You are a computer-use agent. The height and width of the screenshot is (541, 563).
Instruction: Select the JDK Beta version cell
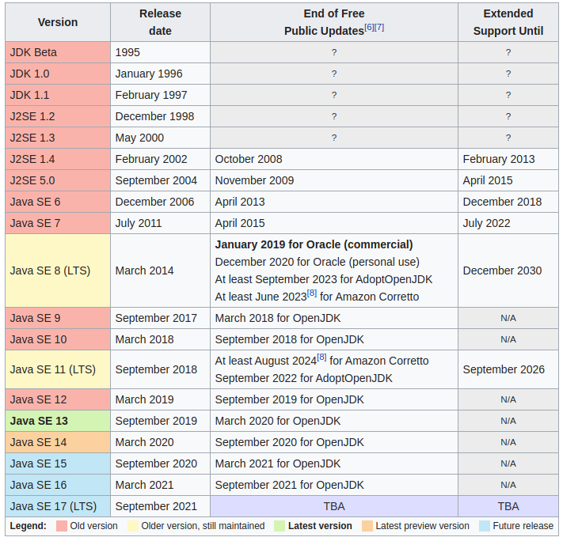click(x=58, y=52)
